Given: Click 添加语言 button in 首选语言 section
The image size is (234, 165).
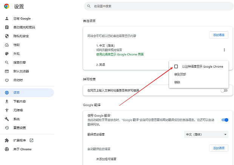Looking at the screenshot, I should coord(219,35).
